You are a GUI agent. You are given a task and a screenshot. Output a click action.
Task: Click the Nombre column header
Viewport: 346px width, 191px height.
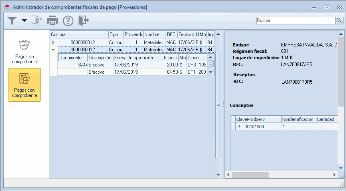click(154, 34)
